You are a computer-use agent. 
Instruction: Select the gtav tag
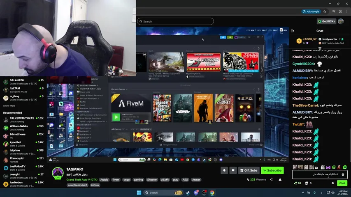click(175, 180)
